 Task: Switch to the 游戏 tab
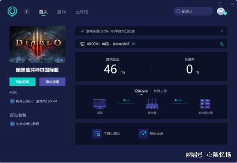pos(61,12)
